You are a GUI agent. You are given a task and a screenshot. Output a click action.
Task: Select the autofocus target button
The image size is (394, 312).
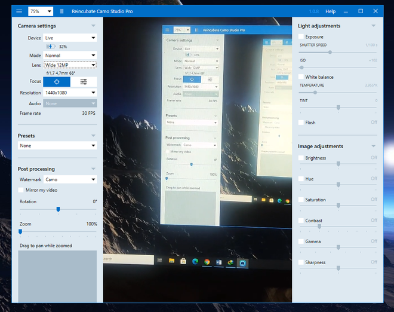pyautogui.click(x=57, y=82)
